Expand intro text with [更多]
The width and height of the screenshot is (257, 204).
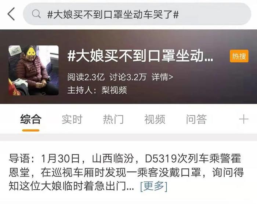coord(154,186)
